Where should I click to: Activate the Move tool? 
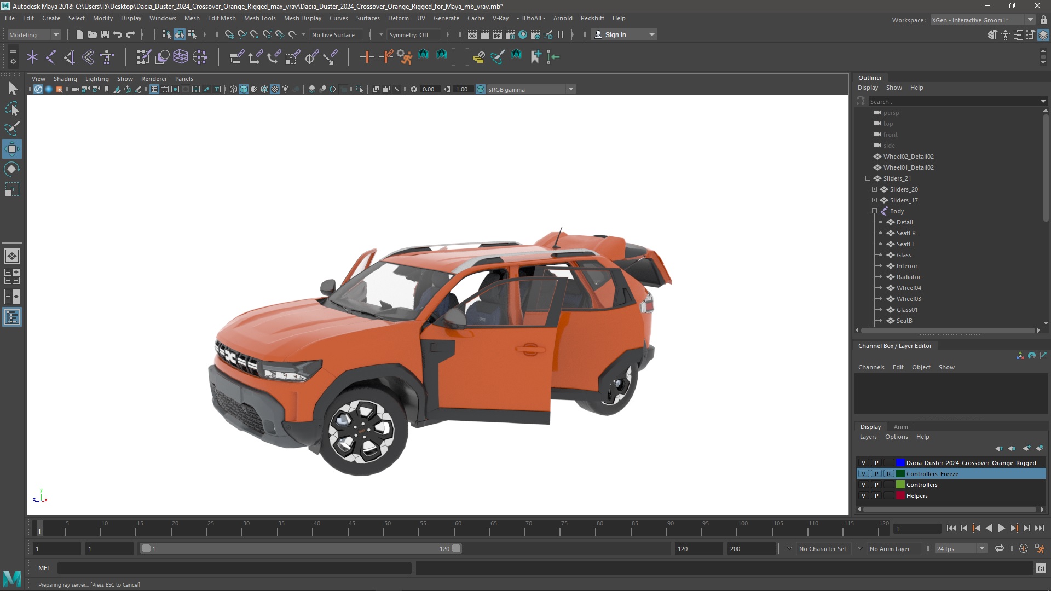tap(12, 149)
